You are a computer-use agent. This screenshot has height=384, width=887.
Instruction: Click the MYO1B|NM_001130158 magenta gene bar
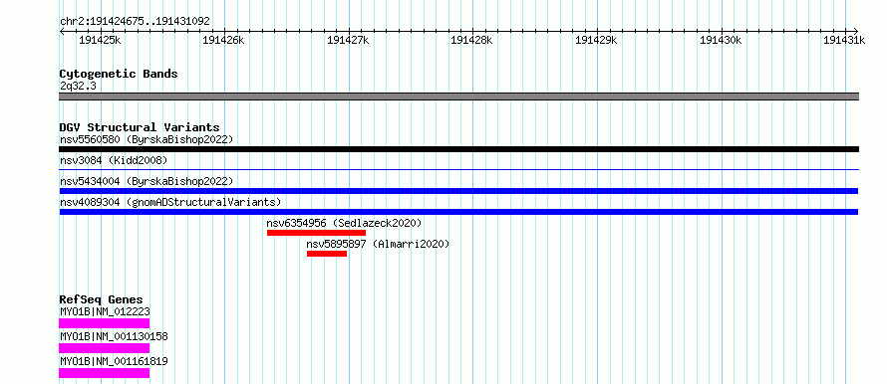click(104, 348)
